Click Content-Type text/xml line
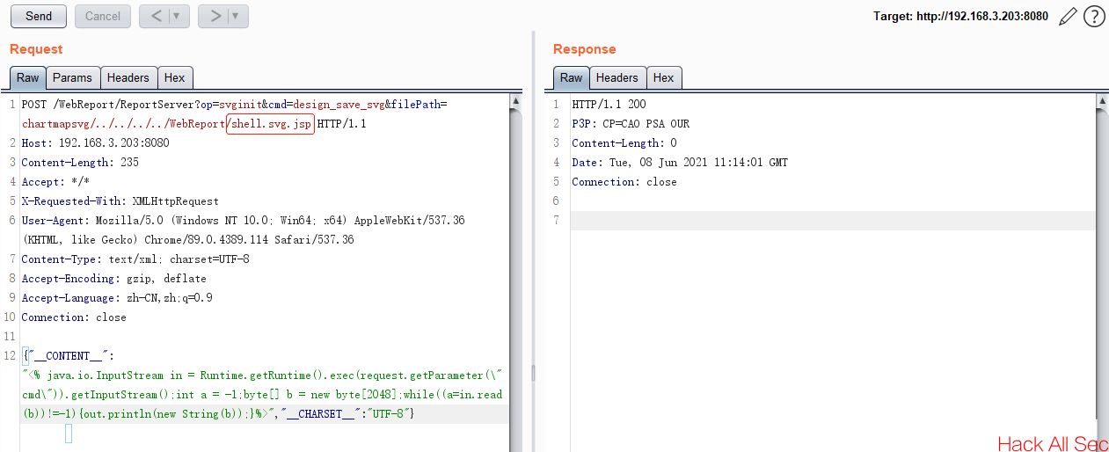Viewport: 1109px width, 452px height. click(135, 259)
